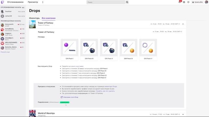Viewport: 209px width, 117px height.
Task: Select the Gift Pack IV reward card
Action: [128, 50]
